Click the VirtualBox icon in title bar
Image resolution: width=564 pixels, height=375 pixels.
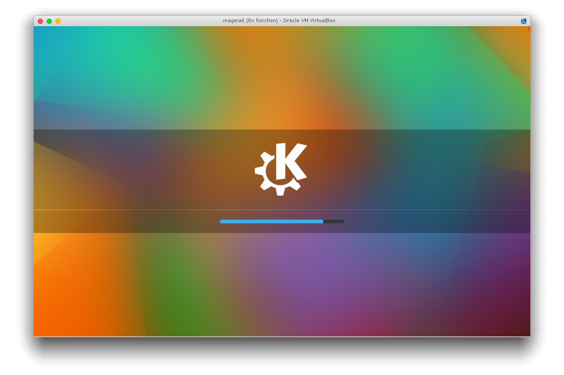point(524,21)
